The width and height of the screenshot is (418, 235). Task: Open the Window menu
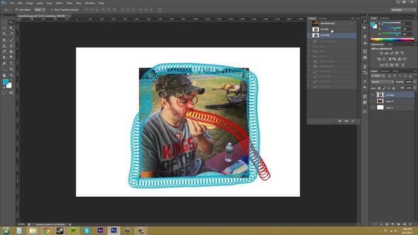pos(90,3)
